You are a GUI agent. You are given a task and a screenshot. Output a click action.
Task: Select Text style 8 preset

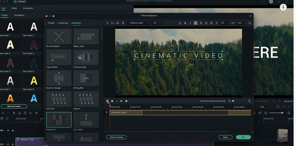(x=34, y=81)
